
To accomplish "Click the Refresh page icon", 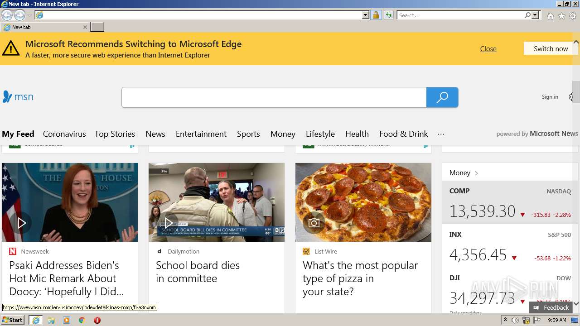I will click(x=388, y=15).
